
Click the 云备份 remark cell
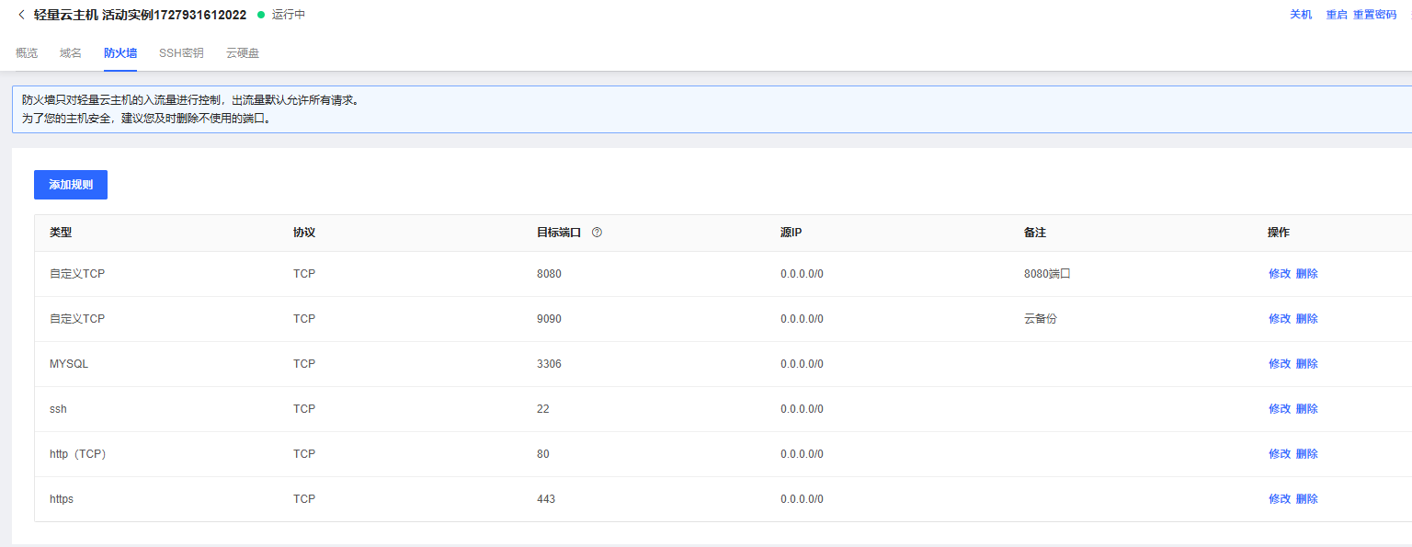1041,319
